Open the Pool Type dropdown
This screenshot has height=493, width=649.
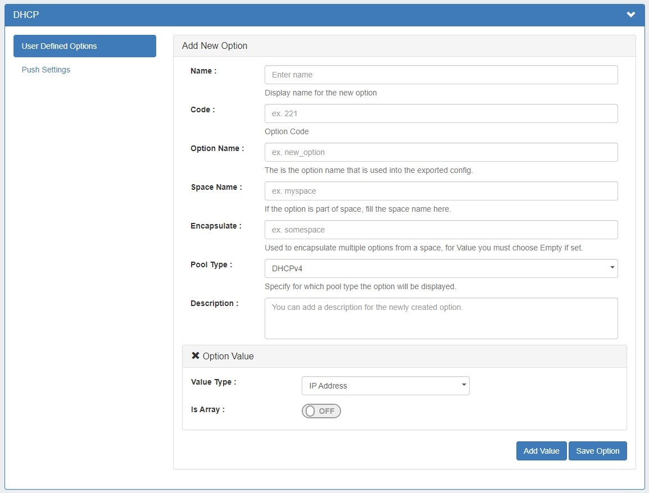tap(441, 268)
